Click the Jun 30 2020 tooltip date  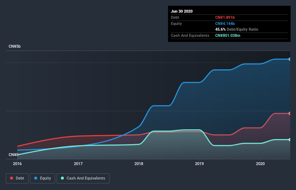(x=182, y=11)
